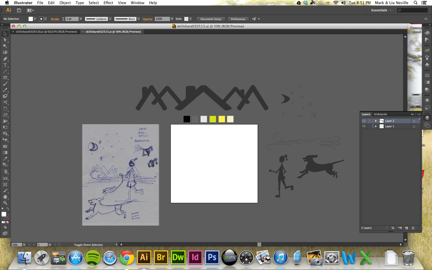Switch to the Artboards panel tab

[x=380, y=114]
